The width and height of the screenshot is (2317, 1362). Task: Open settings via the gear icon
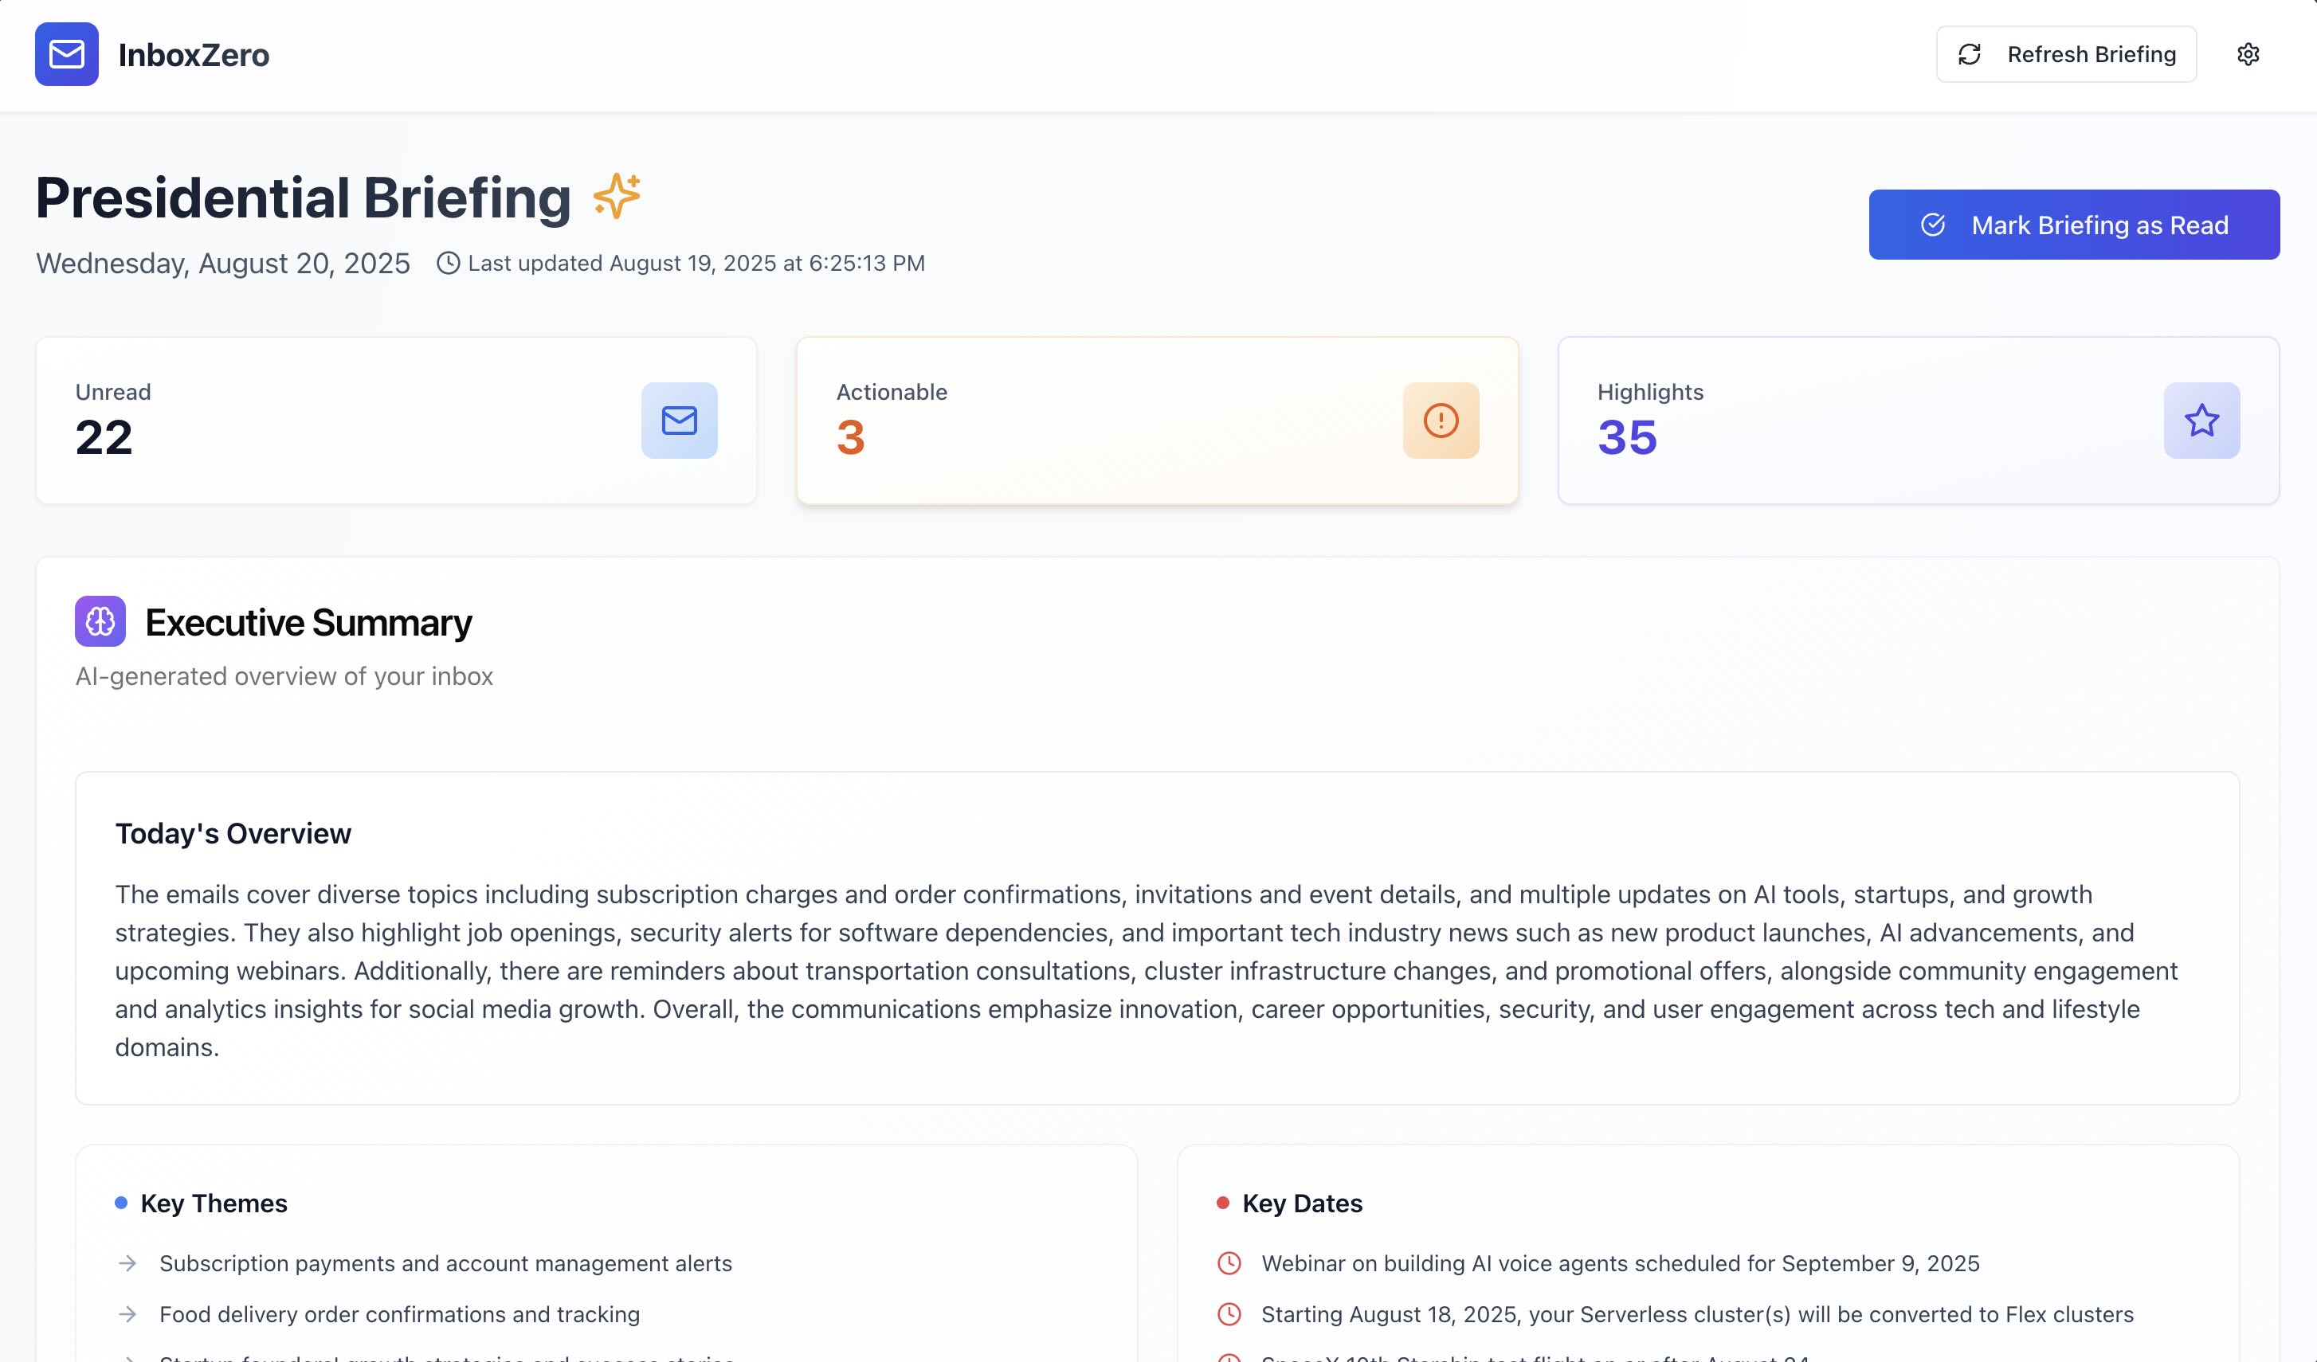[x=2249, y=54]
